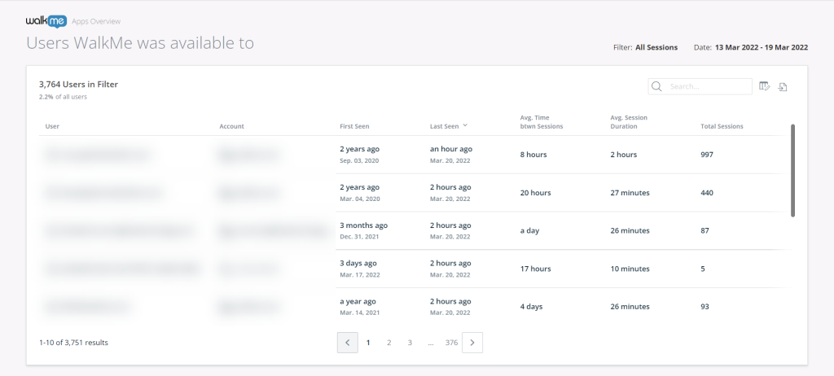Toggle sort arrow beside Last Seen
The height and width of the screenshot is (376, 834).
click(x=465, y=126)
